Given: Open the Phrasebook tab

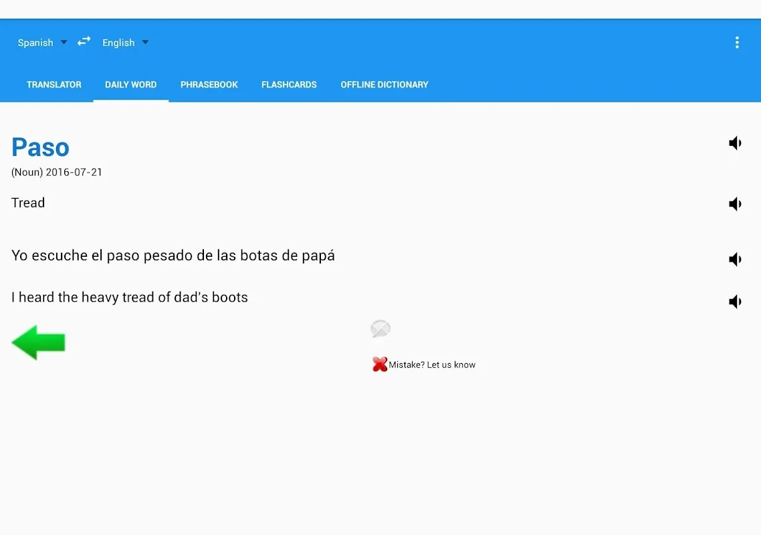Looking at the screenshot, I should (x=209, y=85).
